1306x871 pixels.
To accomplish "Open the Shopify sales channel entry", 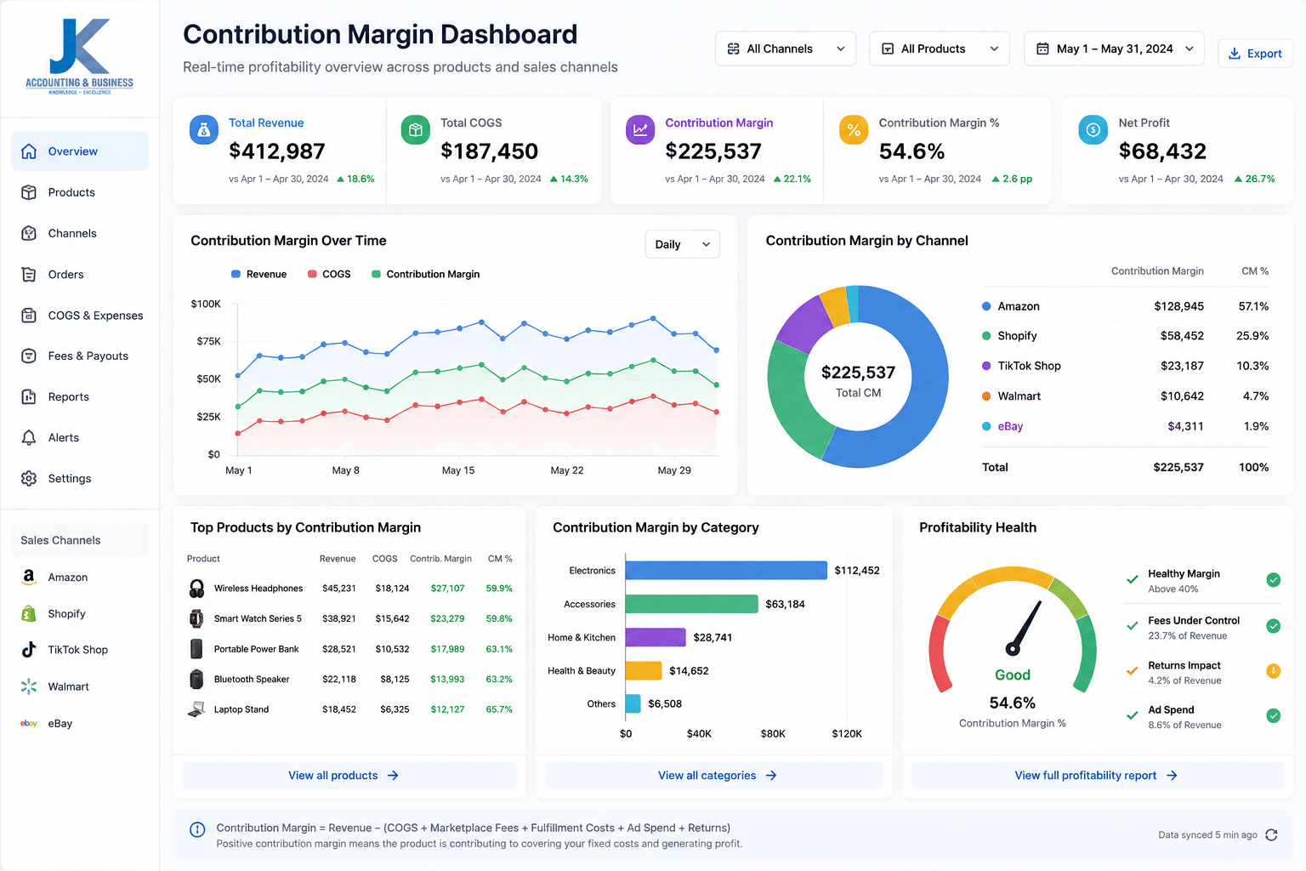I will point(80,613).
